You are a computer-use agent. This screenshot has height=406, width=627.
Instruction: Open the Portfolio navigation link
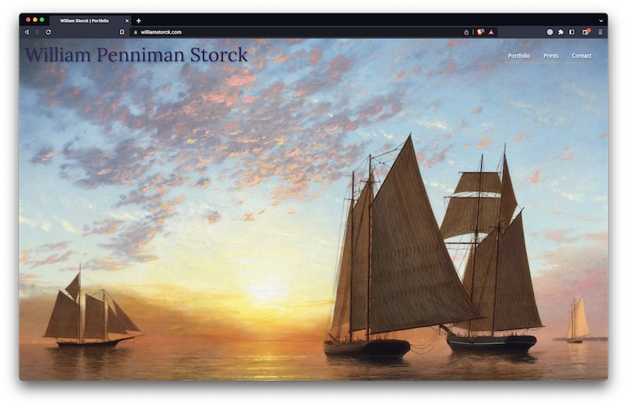click(519, 56)
